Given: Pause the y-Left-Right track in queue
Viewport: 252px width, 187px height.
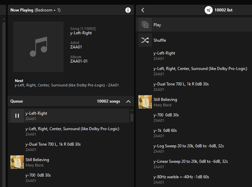Looking at the screenshot, I should click(x=17, y=116).
